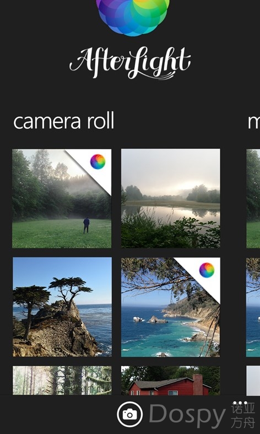Click the AfterLight color badge on the foggy meadow photo
The height and width of the screenshot is (434, 260).
[x=97, y=162]
